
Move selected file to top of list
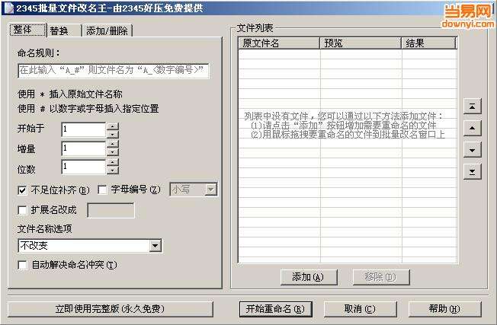(473, 107)
